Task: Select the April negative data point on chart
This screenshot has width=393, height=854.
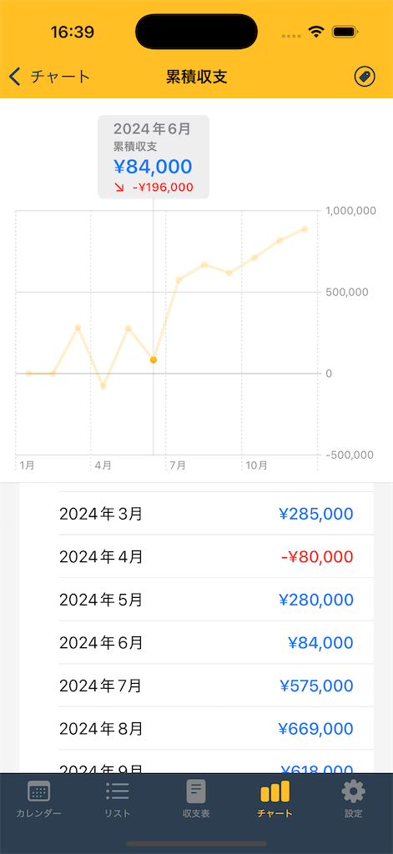Action: 103,386
